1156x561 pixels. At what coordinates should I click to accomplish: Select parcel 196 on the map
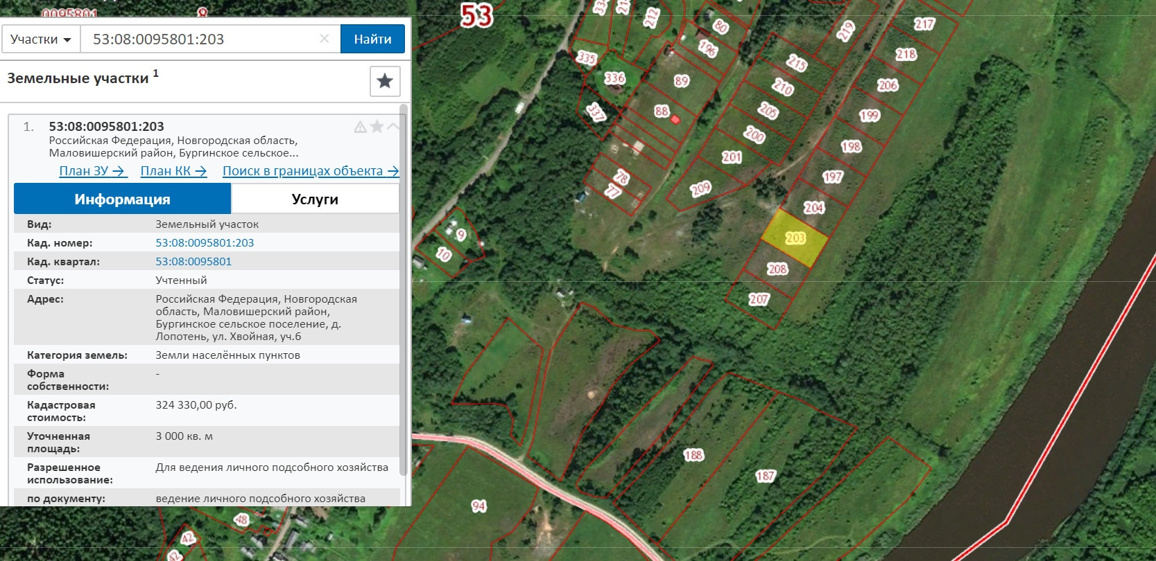pyautogui.click(x=707, y=48)
